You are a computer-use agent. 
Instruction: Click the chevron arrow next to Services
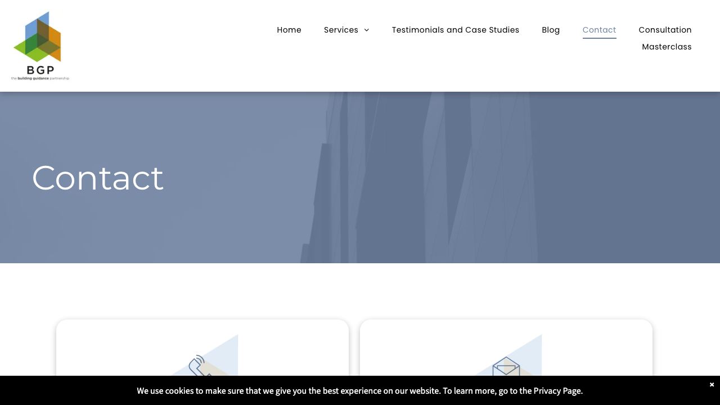click(366, 30)
